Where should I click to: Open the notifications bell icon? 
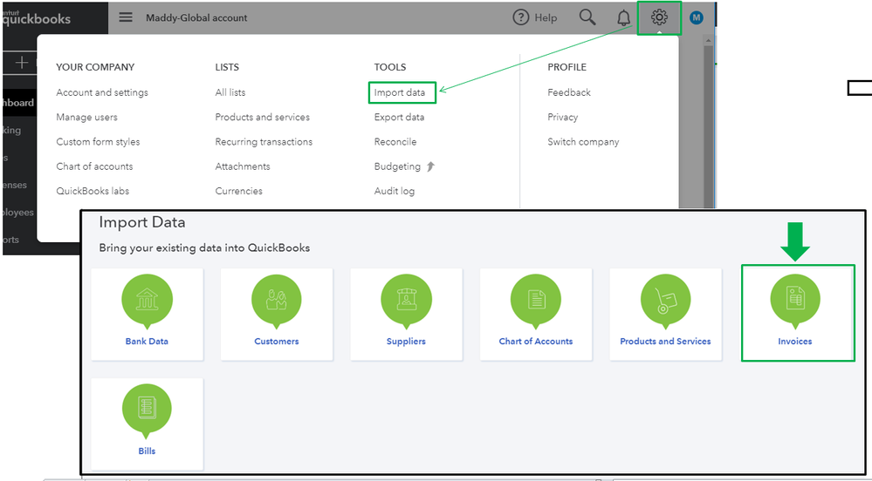pyautogui.click(x=623, y=17)
